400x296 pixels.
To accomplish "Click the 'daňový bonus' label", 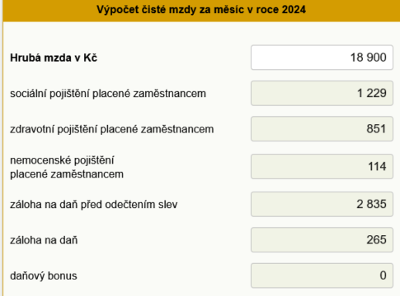I will (x=44, y=276).
